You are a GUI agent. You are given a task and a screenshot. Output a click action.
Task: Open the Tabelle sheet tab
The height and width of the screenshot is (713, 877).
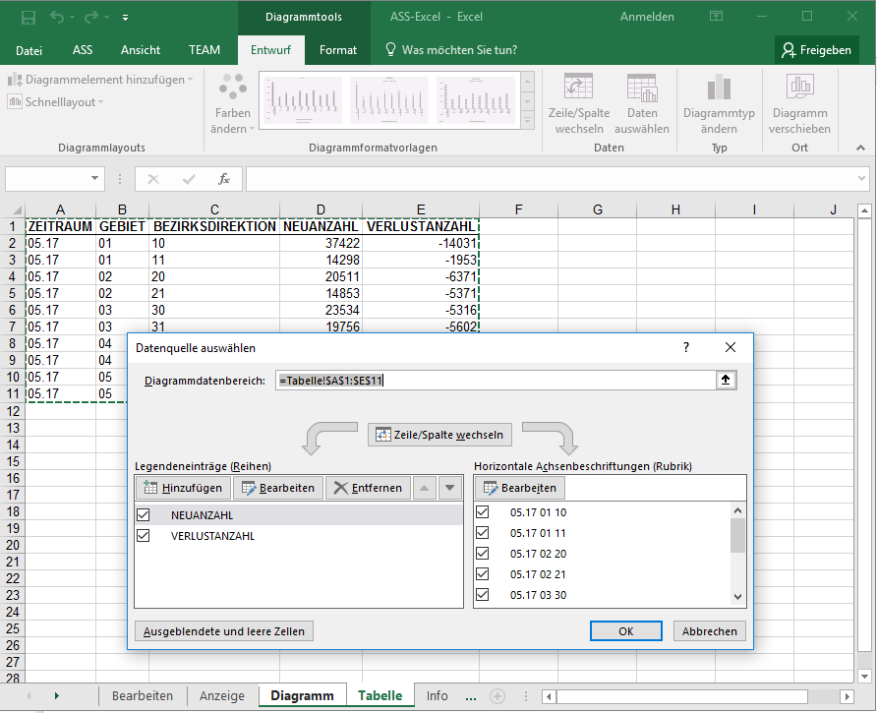click(380, 695)
